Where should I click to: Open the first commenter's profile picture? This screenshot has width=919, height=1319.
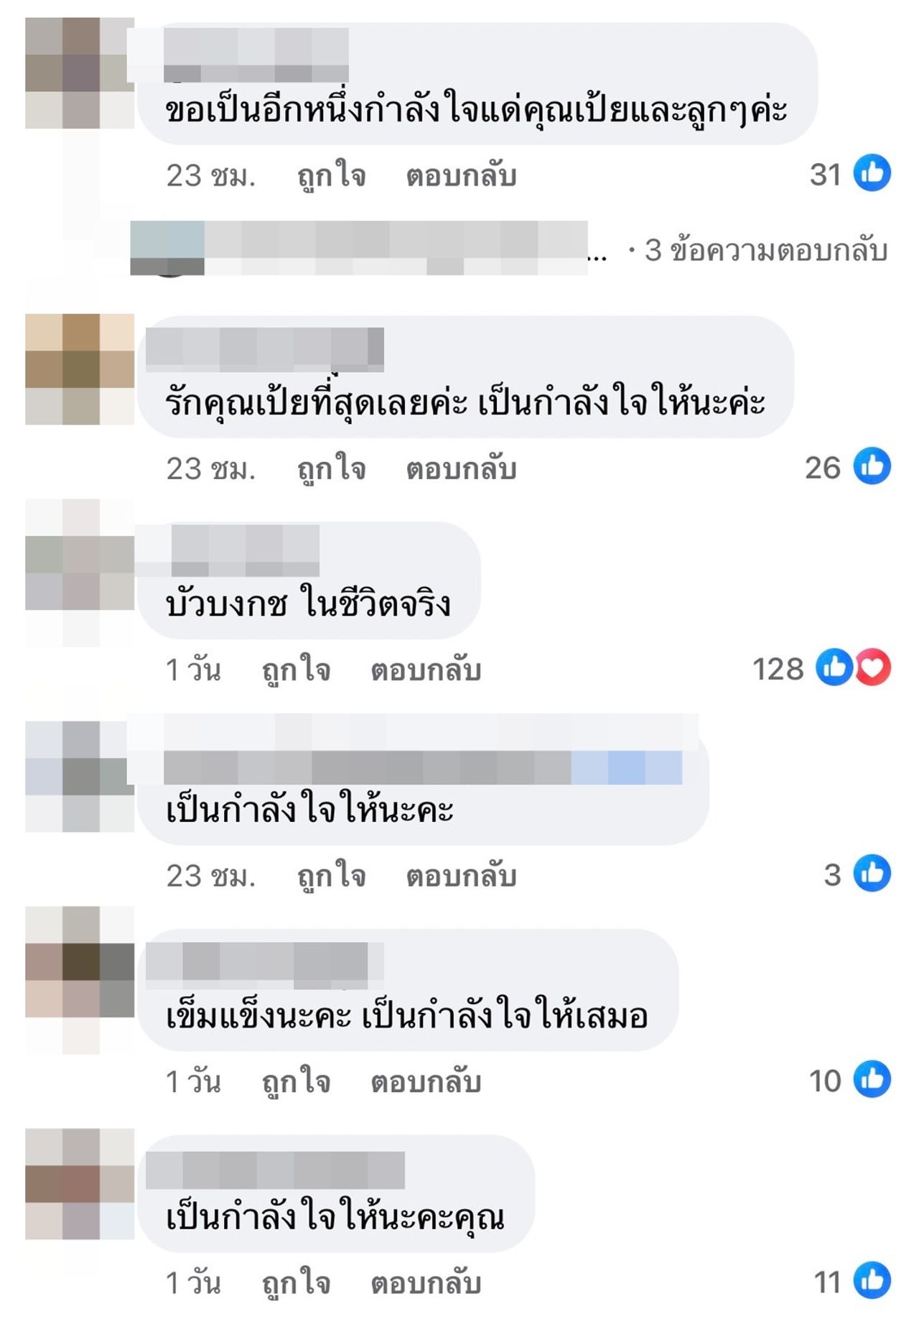tap(80, 73)
